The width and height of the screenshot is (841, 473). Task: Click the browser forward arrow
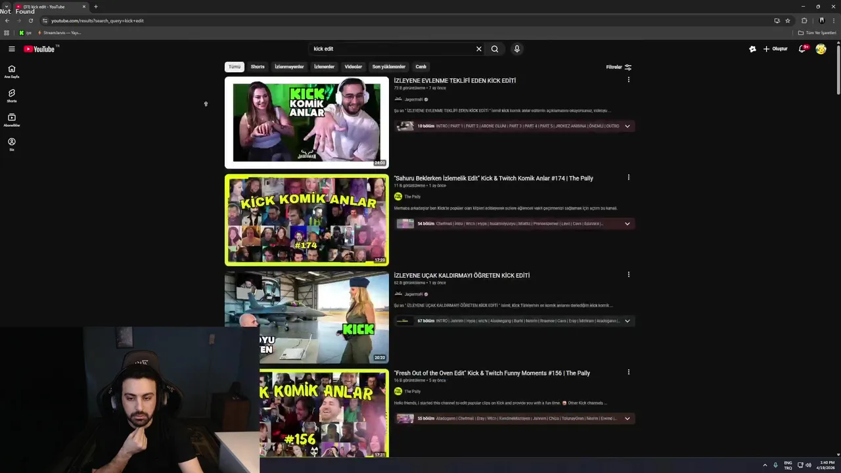(18, 20)
